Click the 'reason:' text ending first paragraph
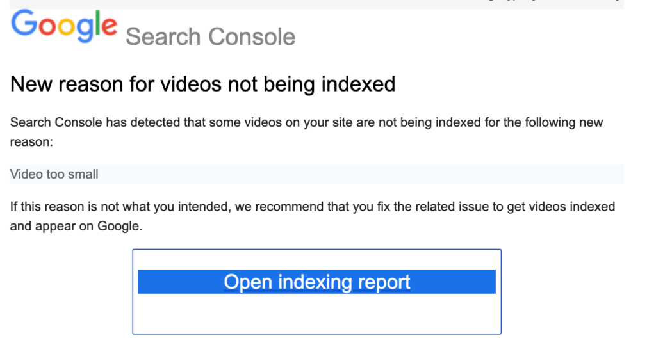 click(x=31, y=141)
